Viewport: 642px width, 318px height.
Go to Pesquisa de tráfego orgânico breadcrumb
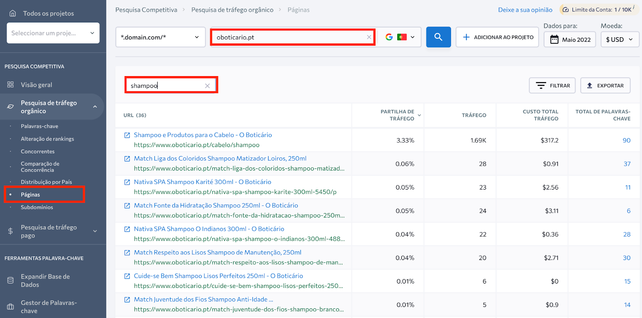click(x=232, y=10)
